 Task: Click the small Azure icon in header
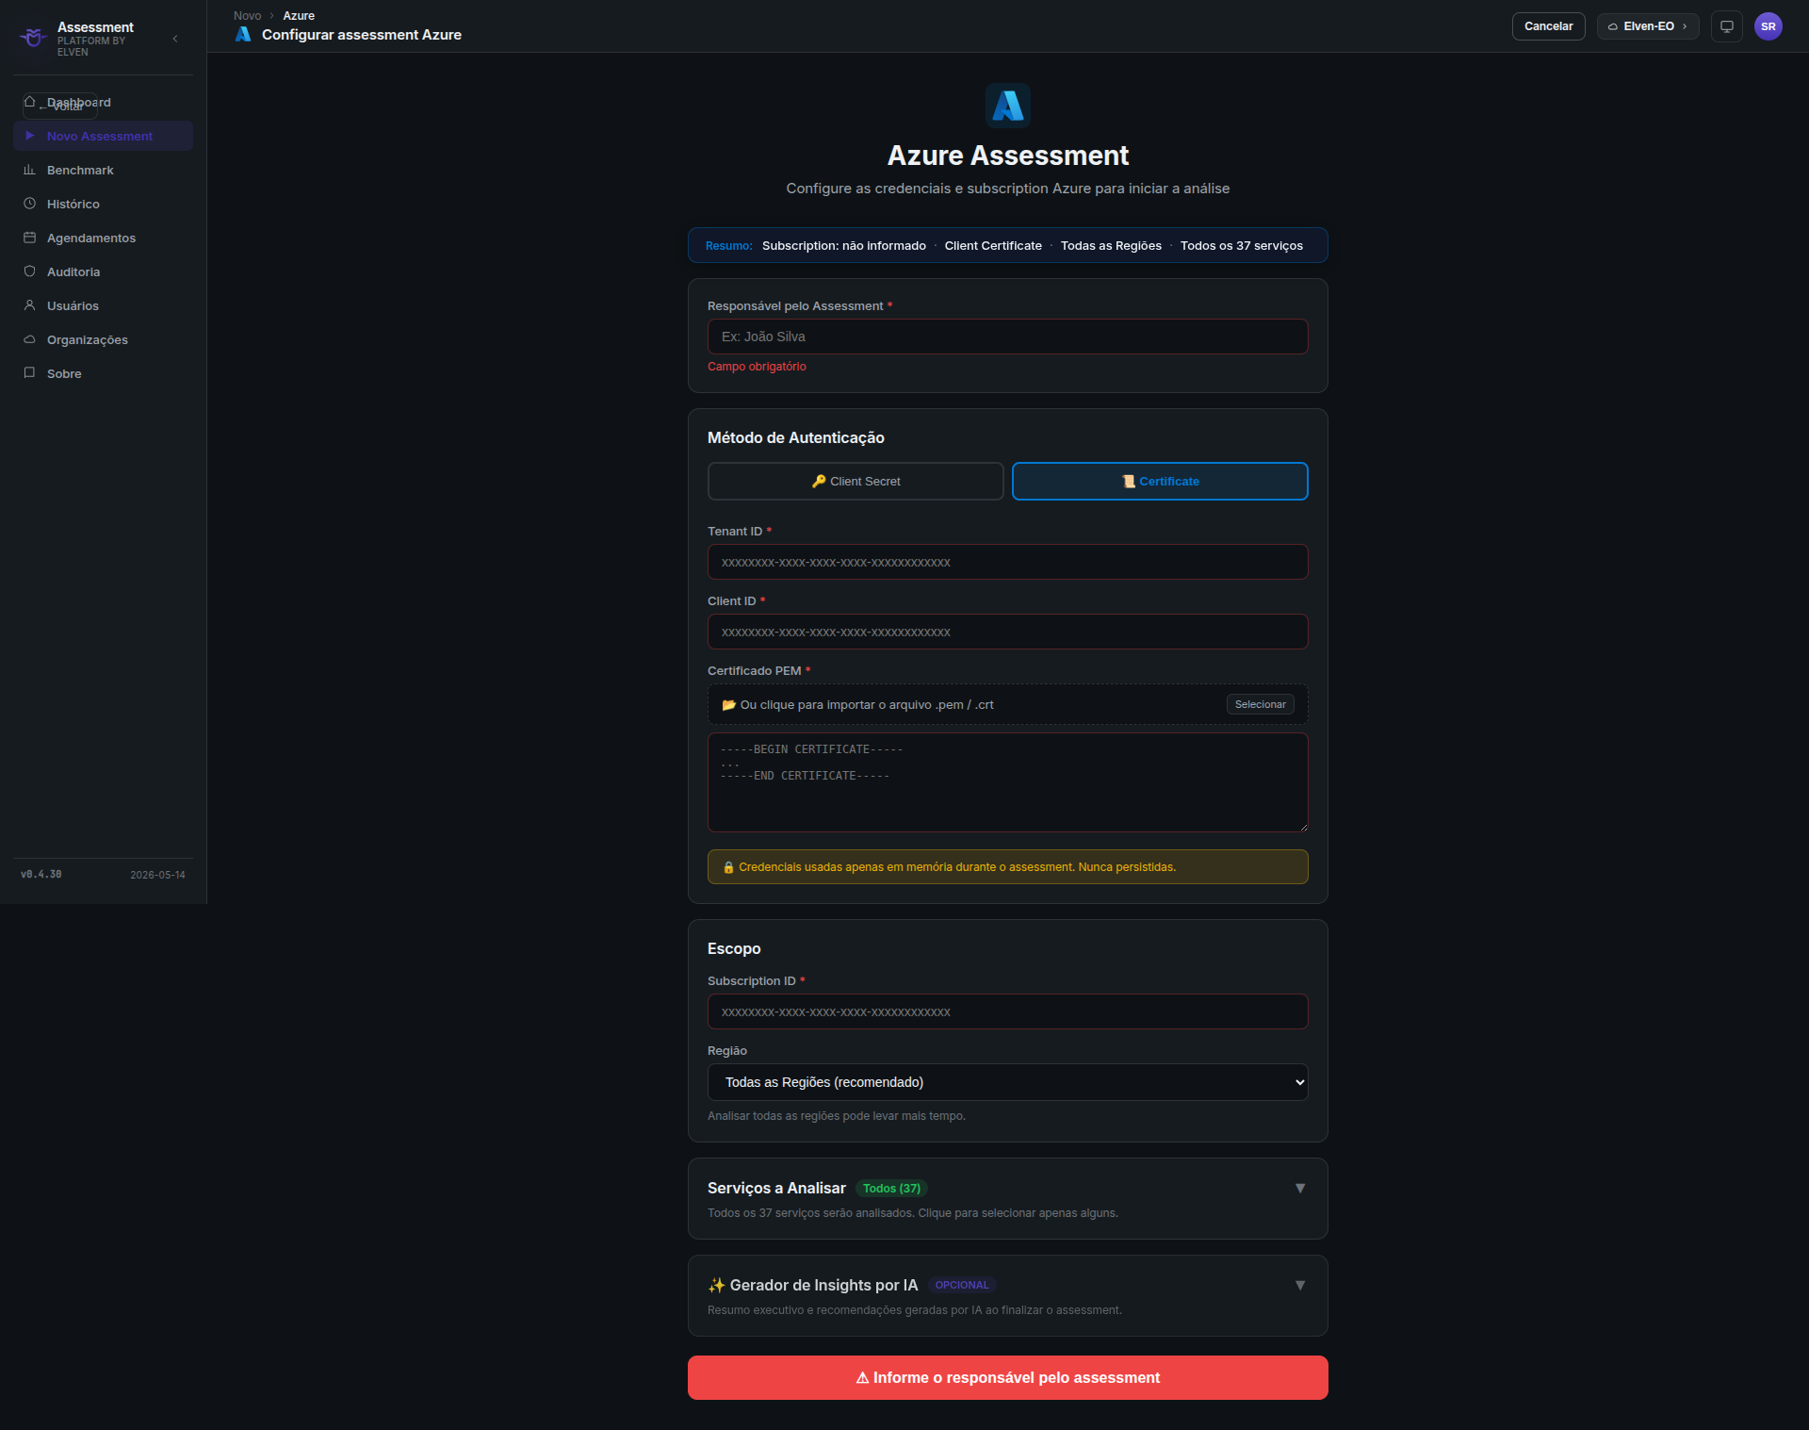[x=243, y=34]
